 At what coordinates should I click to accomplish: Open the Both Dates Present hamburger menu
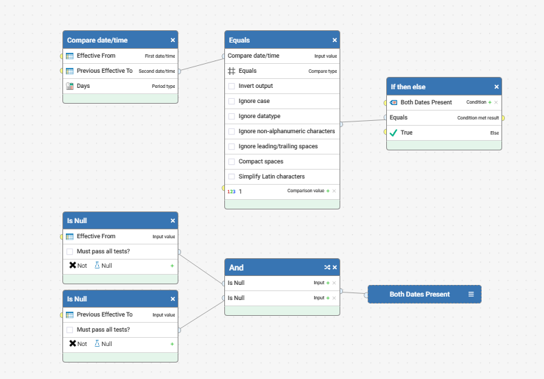pyautogui.click(x=471, y=295)
